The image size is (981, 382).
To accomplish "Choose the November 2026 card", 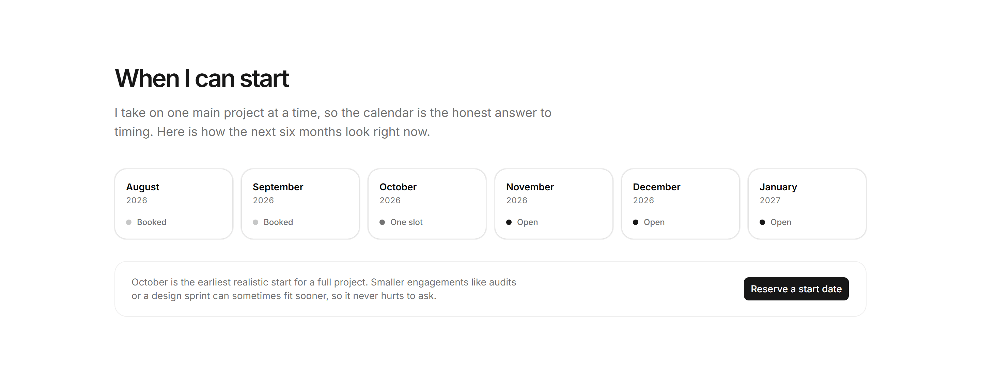I will [x=554, y=204].
